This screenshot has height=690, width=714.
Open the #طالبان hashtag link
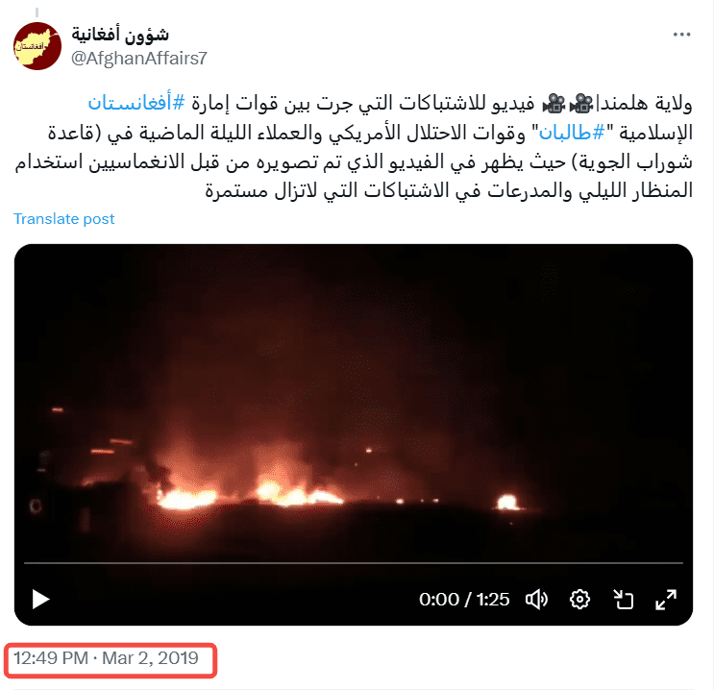pos(572,133)
